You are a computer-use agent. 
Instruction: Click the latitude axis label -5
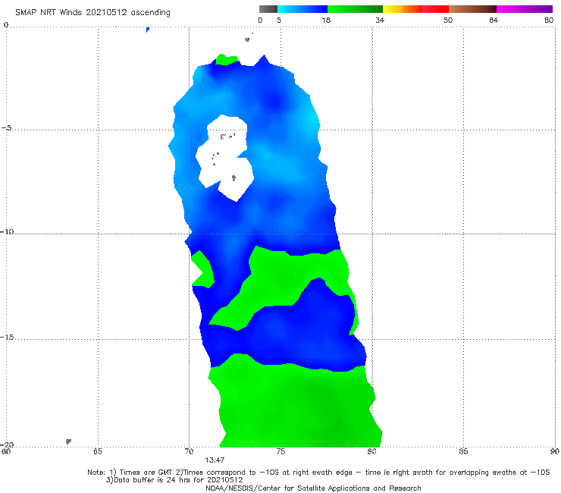7,128
